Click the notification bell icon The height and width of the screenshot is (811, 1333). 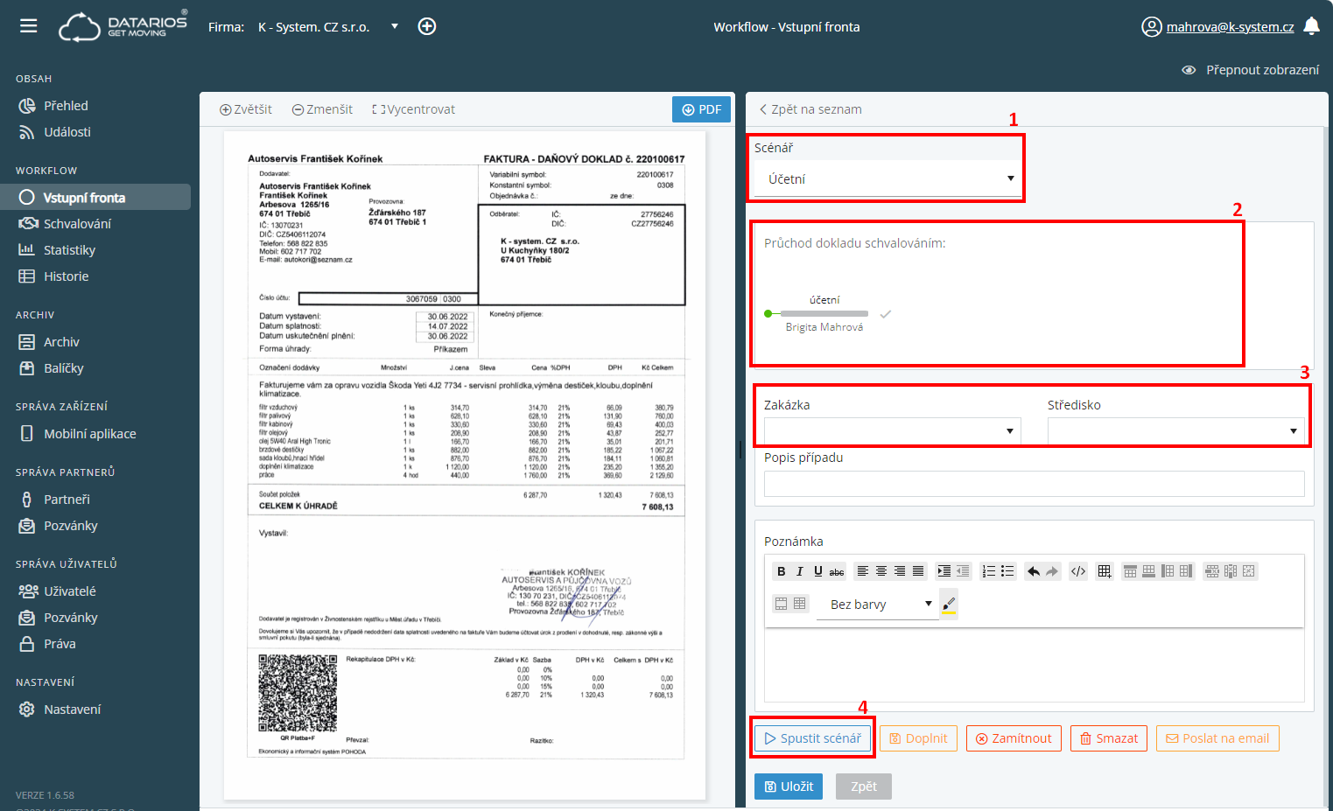coord(1311,26)
